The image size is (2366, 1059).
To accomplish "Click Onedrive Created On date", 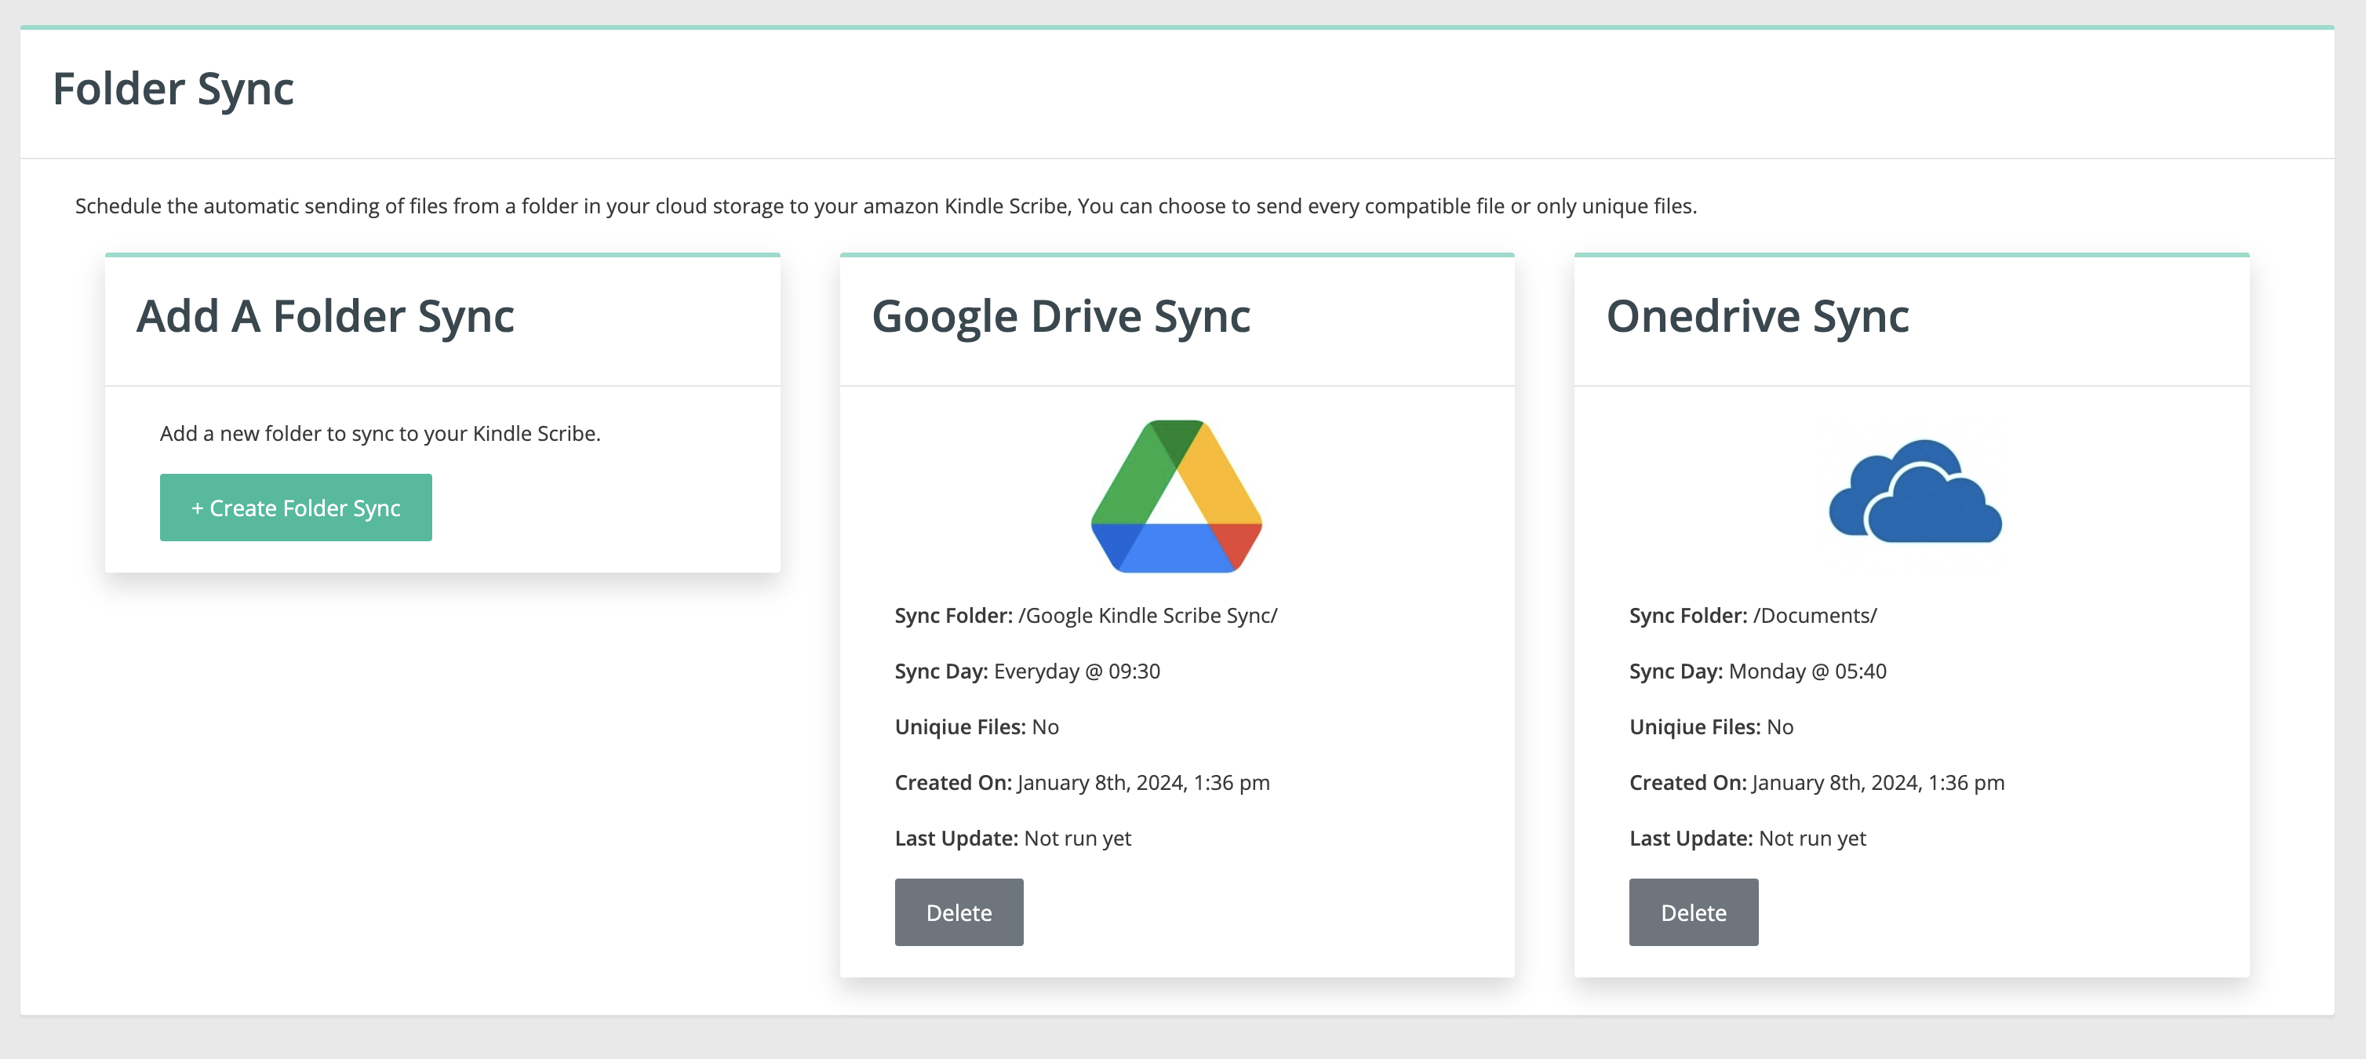I will click(1877, 783).
